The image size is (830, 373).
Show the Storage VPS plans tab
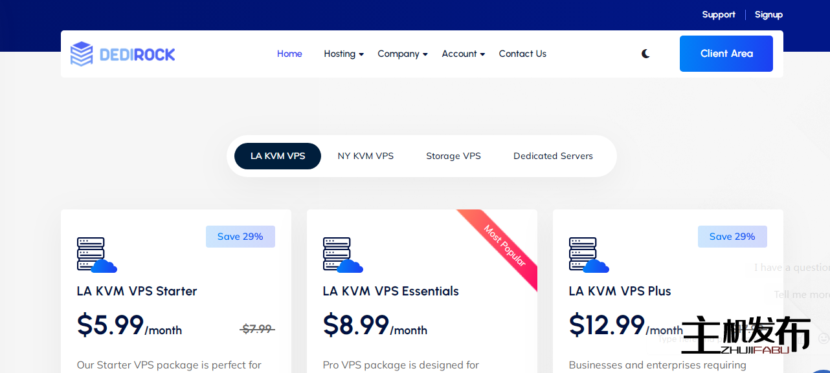[453, 156]
